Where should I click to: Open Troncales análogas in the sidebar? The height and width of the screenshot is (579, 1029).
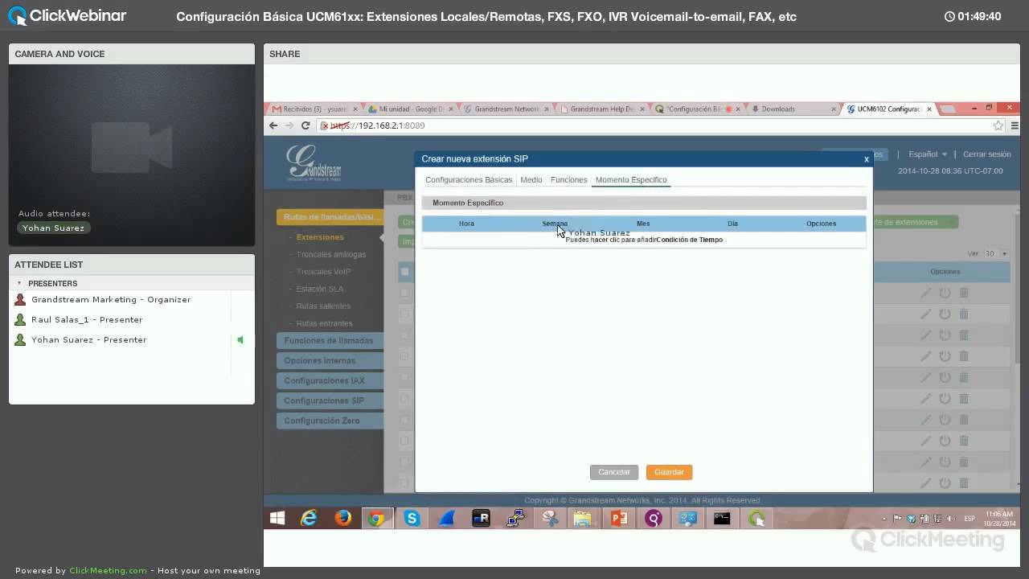(x=331, y=255)
